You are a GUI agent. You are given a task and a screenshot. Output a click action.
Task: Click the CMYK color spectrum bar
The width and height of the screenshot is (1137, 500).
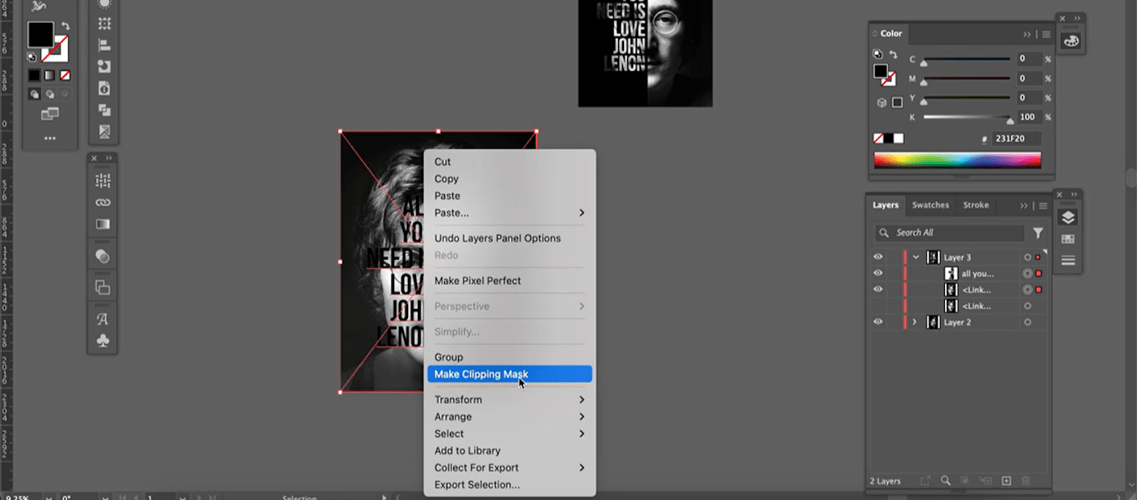[x=956, y=160]
